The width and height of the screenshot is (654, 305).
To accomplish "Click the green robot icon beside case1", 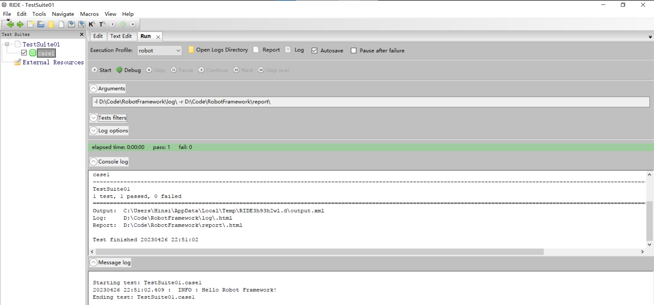I will point(33,53).
